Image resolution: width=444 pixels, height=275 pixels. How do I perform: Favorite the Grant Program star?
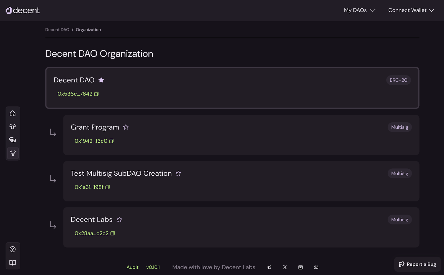coord(126,127)
